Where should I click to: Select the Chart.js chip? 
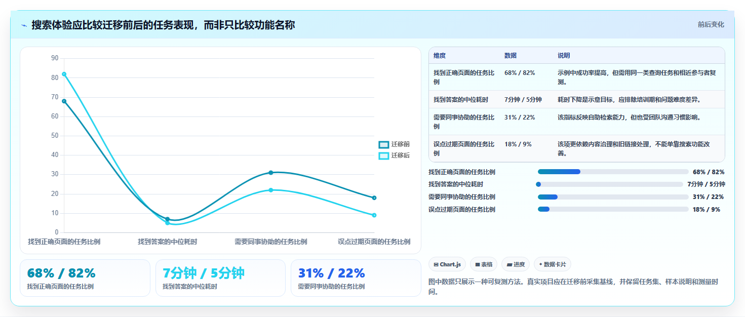tap(447, 264)
